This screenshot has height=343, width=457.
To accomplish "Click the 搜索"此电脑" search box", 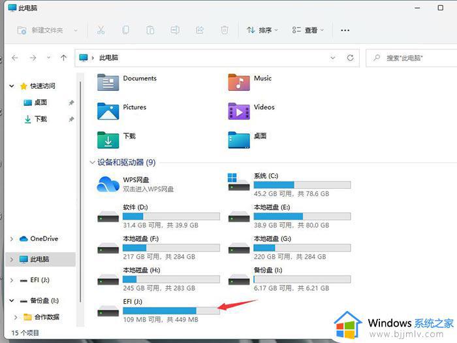I will click(411, 57).
